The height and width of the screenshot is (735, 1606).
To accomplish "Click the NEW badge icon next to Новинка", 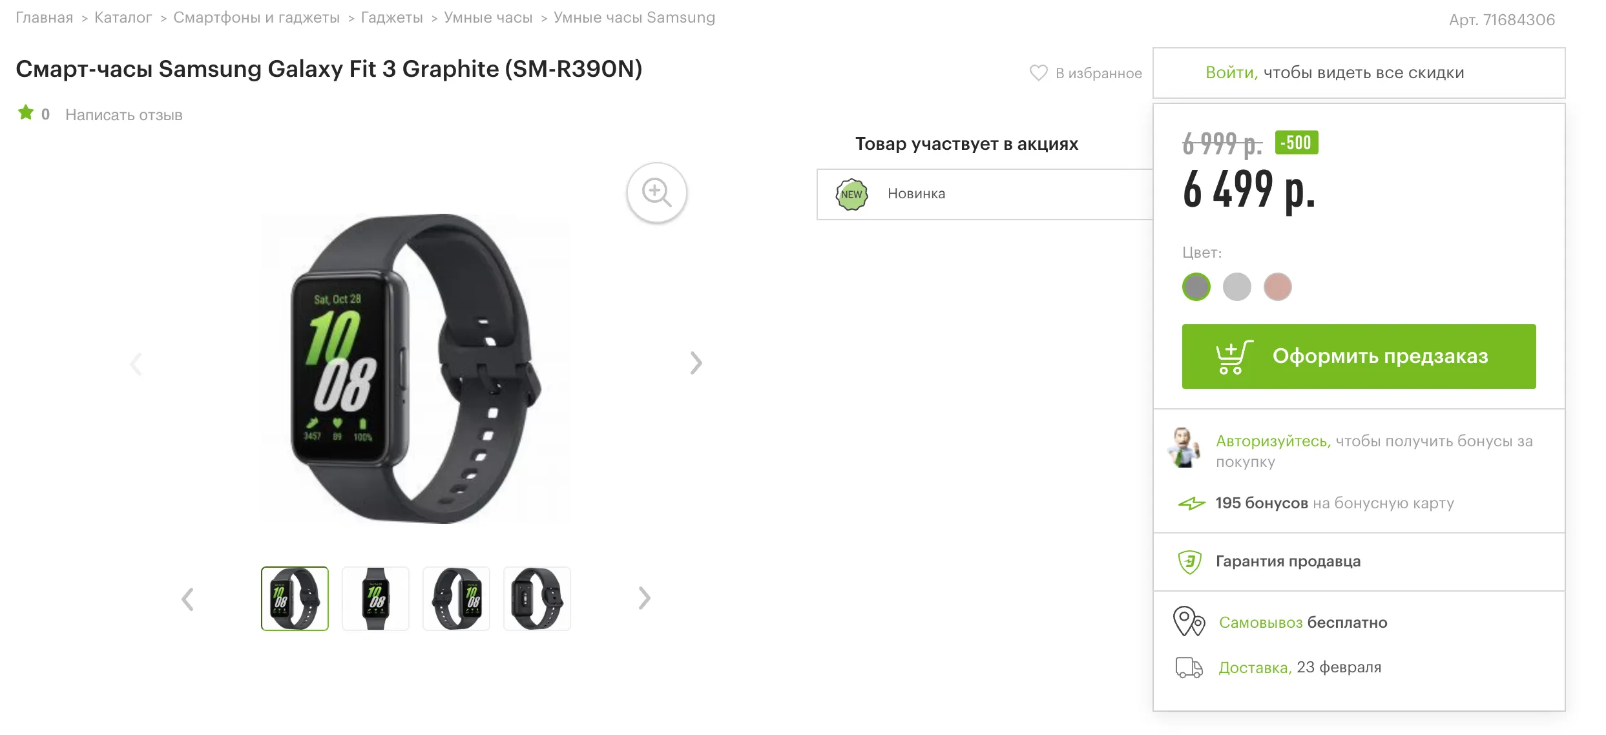I will coord(851,194).
